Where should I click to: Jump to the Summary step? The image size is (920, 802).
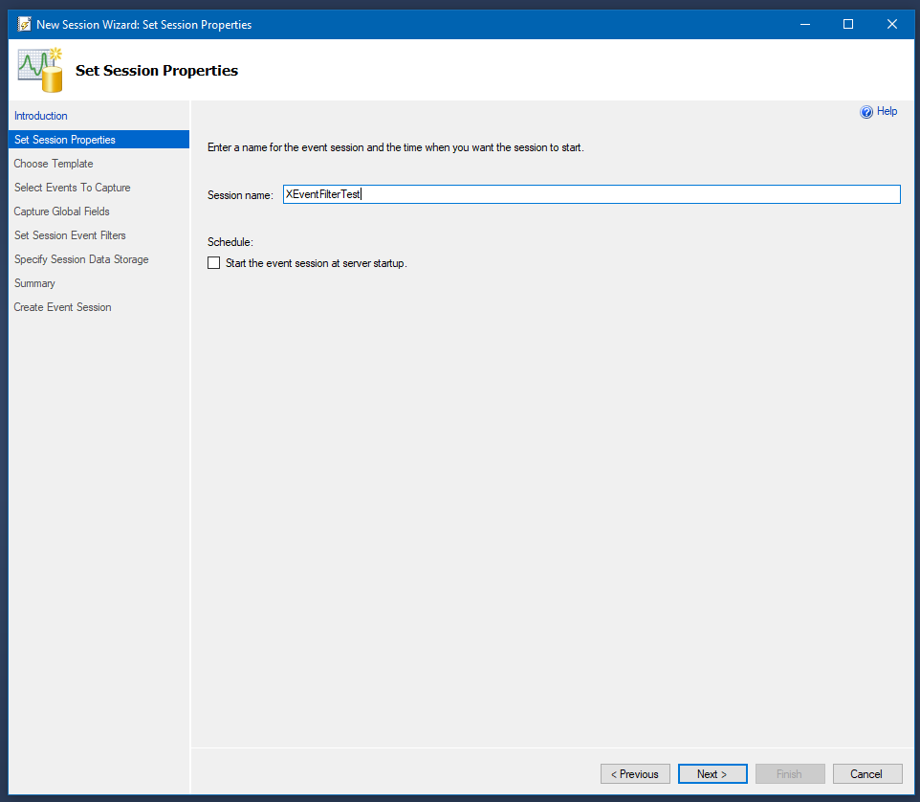click(x=34, y=283)
